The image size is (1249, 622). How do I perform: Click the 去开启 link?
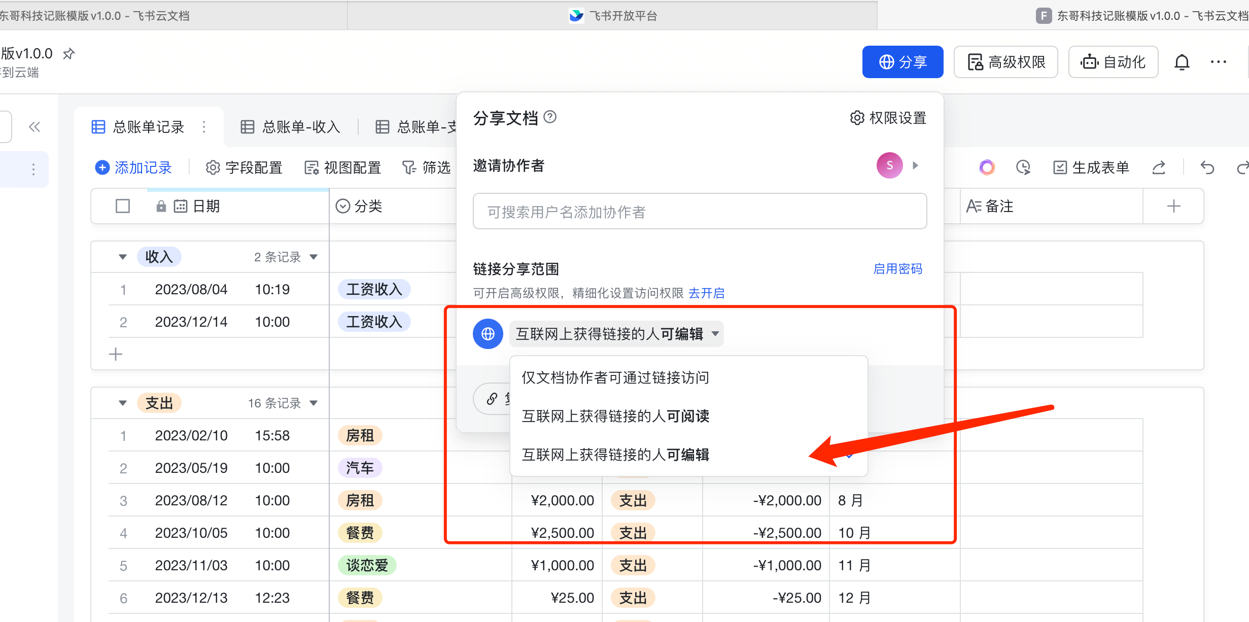click(706, 293)
